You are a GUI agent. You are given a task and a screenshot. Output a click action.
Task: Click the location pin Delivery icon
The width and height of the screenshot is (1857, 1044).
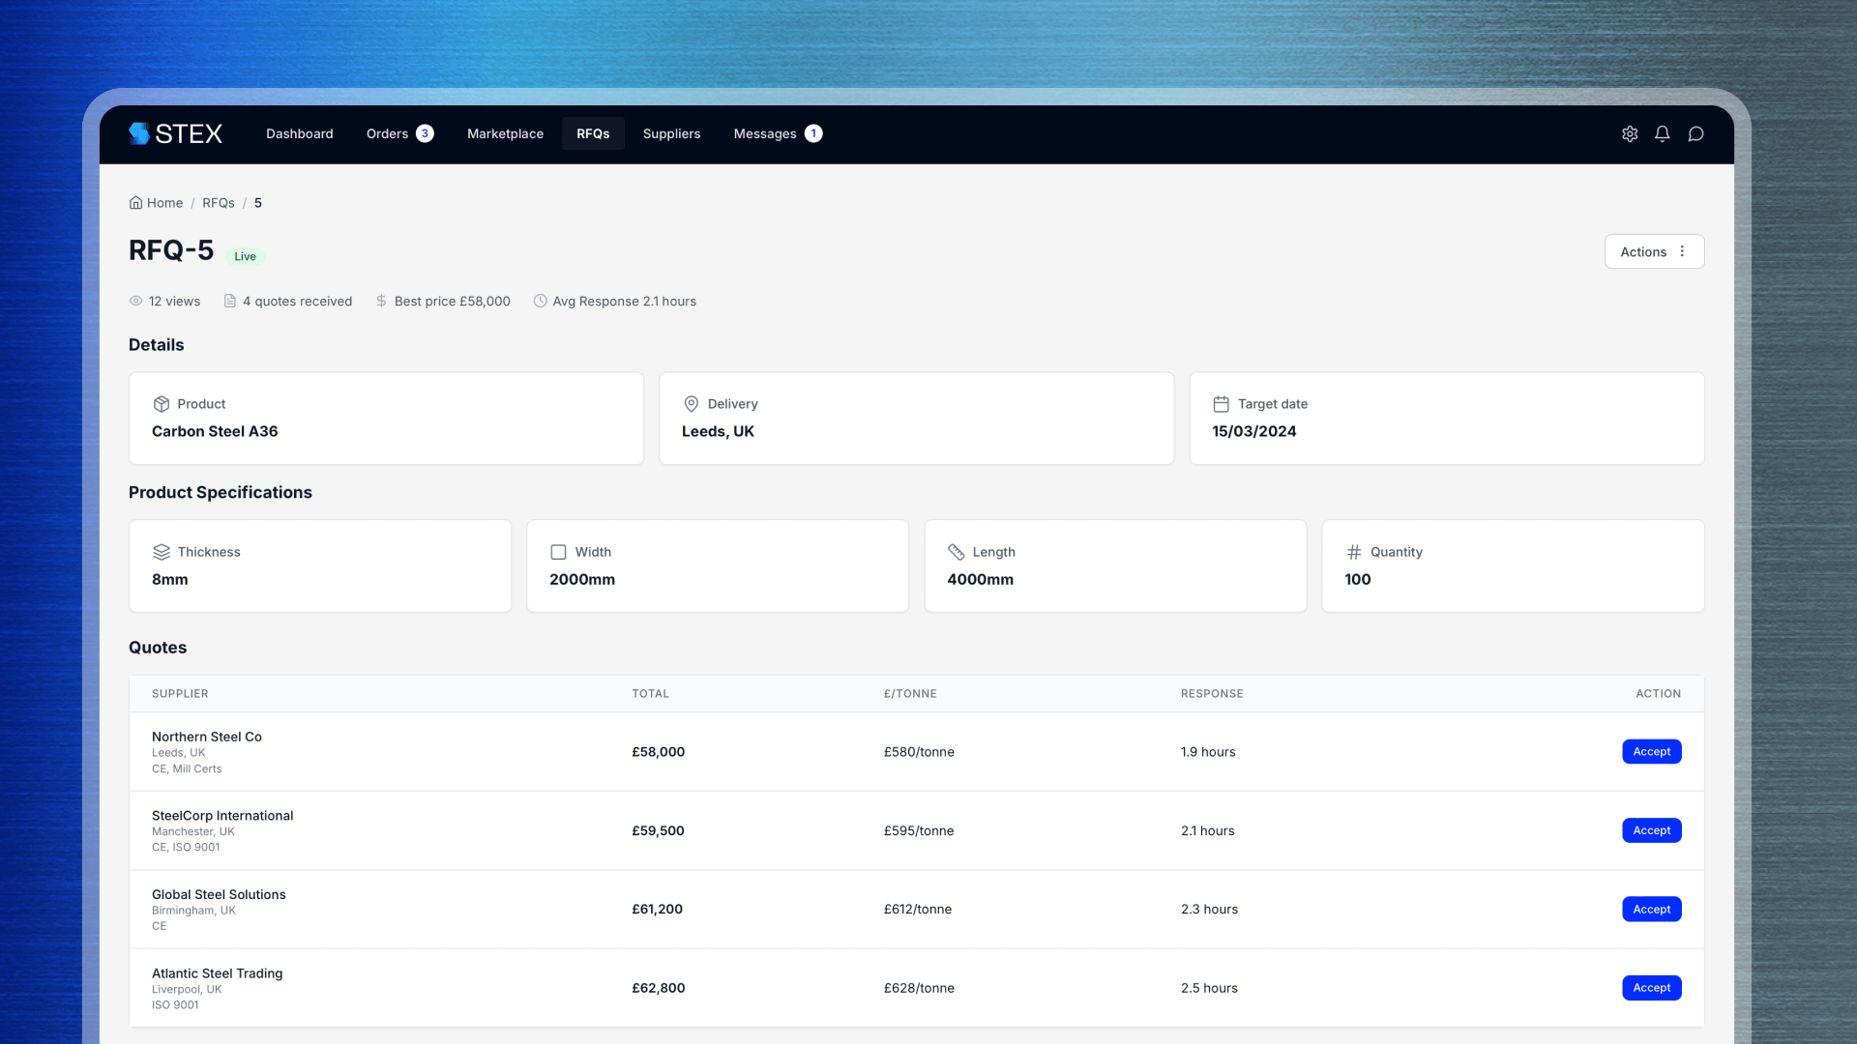pos(692,404)
